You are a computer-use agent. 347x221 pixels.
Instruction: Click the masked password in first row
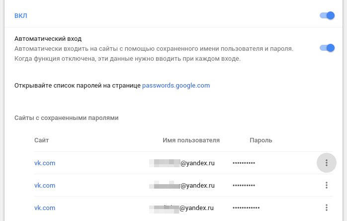[244, 163]
